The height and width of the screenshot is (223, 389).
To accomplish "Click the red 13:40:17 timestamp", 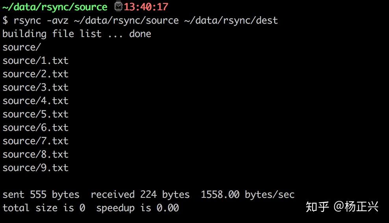I will [146, 7].
